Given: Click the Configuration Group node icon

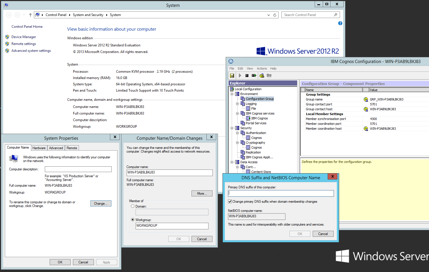Looking at the screenshot, I should [243, 99].
